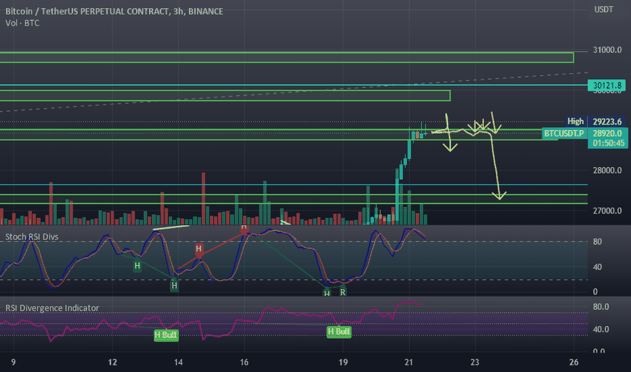Click the 27000.0 price axis label
This screenshot has width=631, height=372.
pos(607,210)
